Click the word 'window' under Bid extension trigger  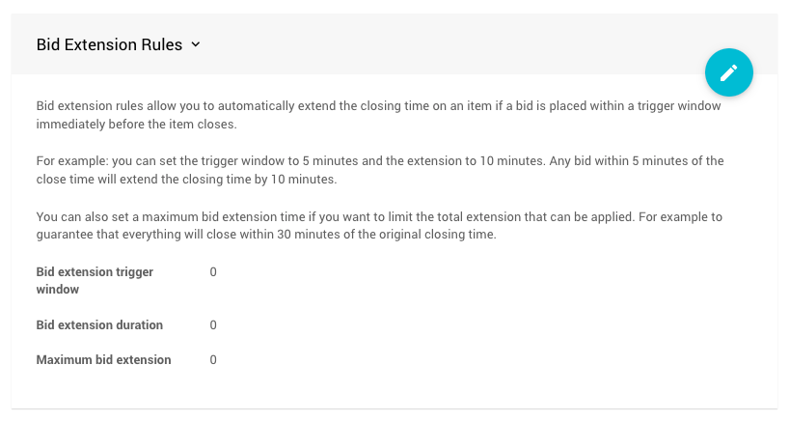[58, 289]
